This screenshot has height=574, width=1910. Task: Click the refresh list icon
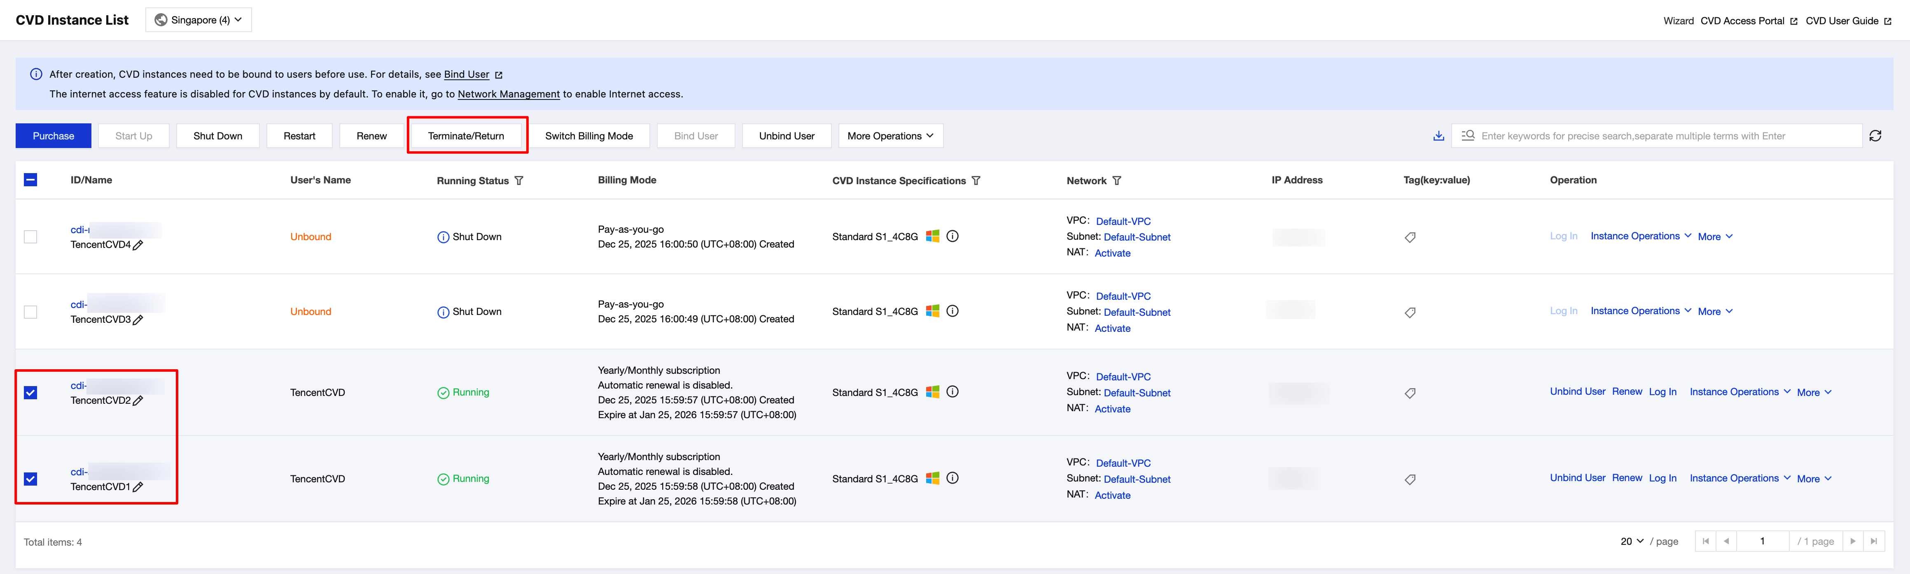1875,136
